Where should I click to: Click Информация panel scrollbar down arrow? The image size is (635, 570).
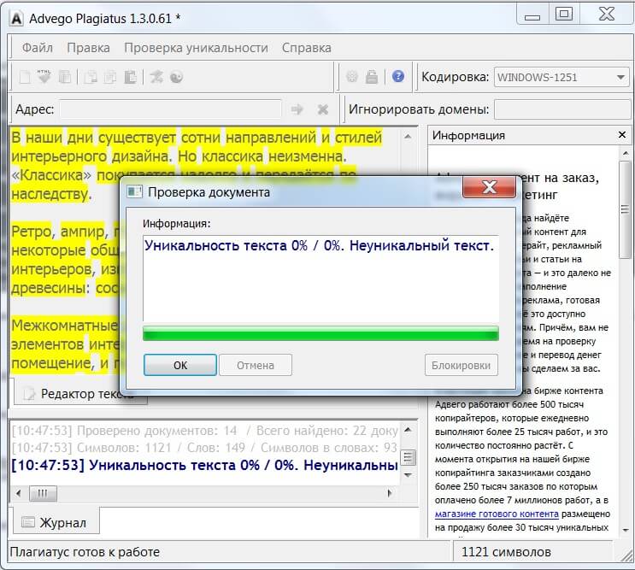(x=626, y=530)
